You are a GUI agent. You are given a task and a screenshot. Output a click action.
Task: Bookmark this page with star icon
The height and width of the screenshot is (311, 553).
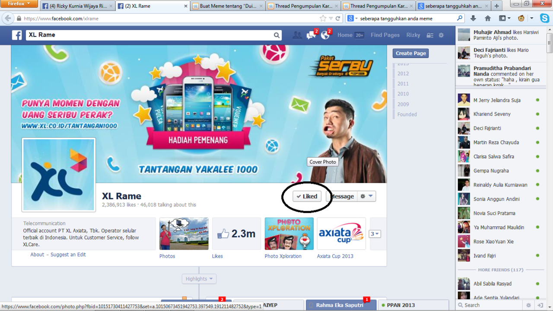point(323,19)
